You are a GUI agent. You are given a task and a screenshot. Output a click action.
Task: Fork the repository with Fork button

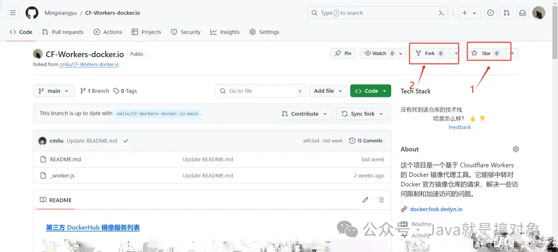tap(430, 54)
